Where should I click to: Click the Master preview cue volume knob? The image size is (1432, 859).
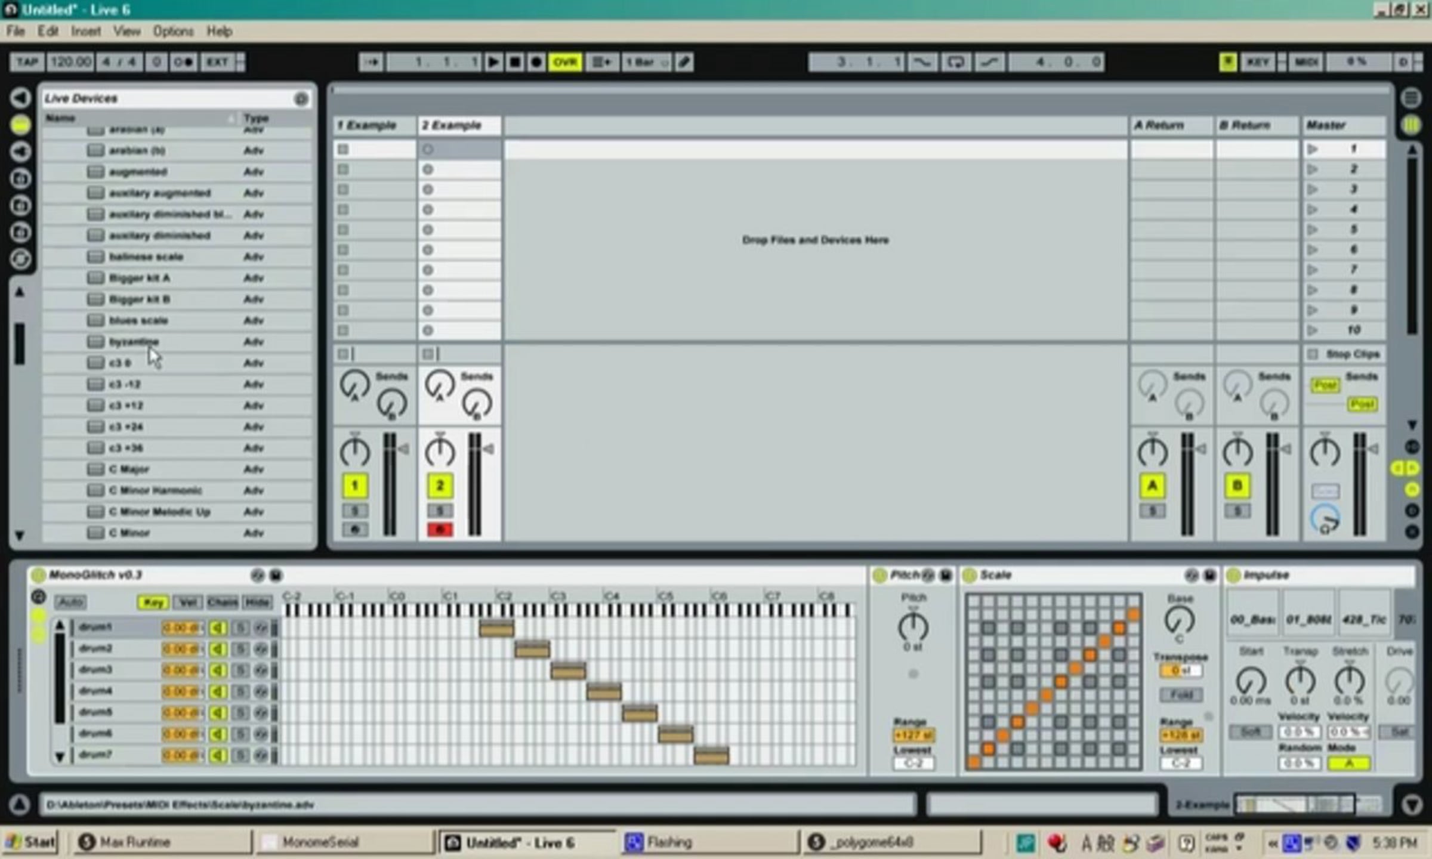point(1325,518)
